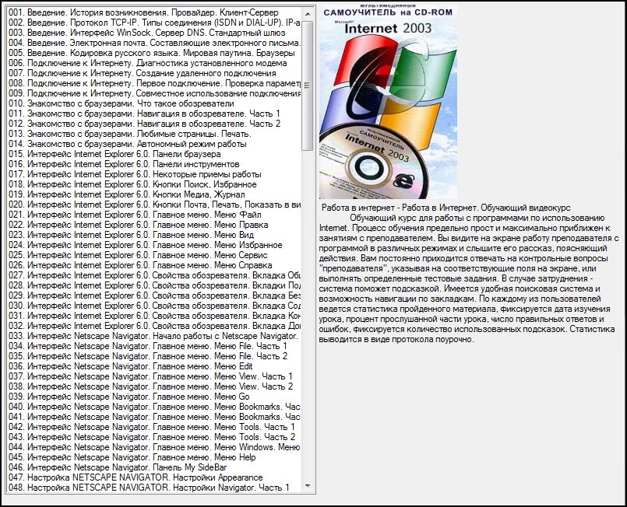Select lesson 008 Первое подключение
This screenshot has width=627, height=507.
coord(154,83)
